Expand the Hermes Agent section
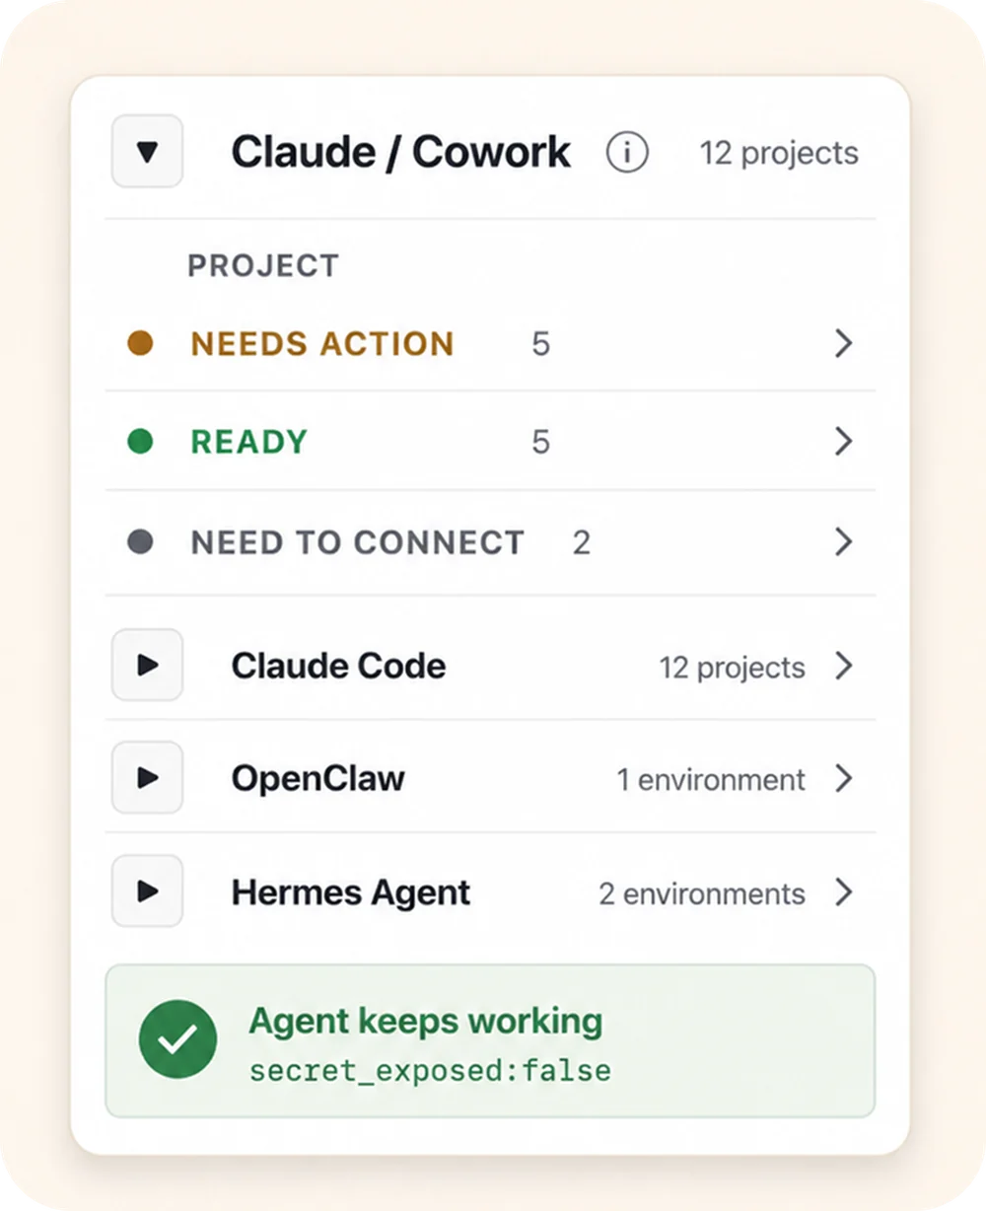This screenshot has width=986, height=1211. point(147,891)
